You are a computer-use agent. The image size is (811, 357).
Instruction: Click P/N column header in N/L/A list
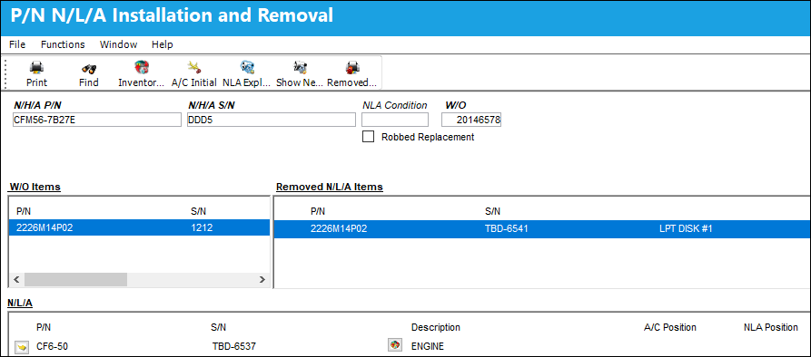pyautogui.click(x=44, y=328)
